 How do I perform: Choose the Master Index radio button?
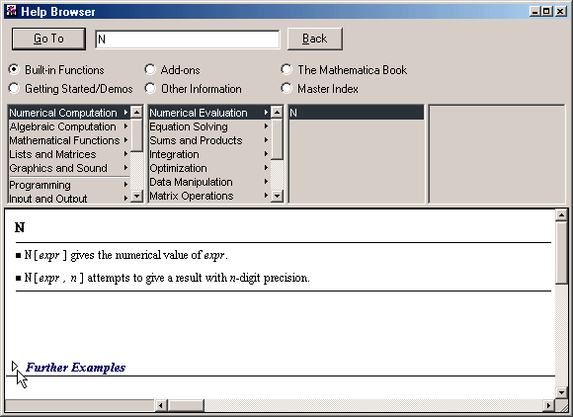pos(286,89)
